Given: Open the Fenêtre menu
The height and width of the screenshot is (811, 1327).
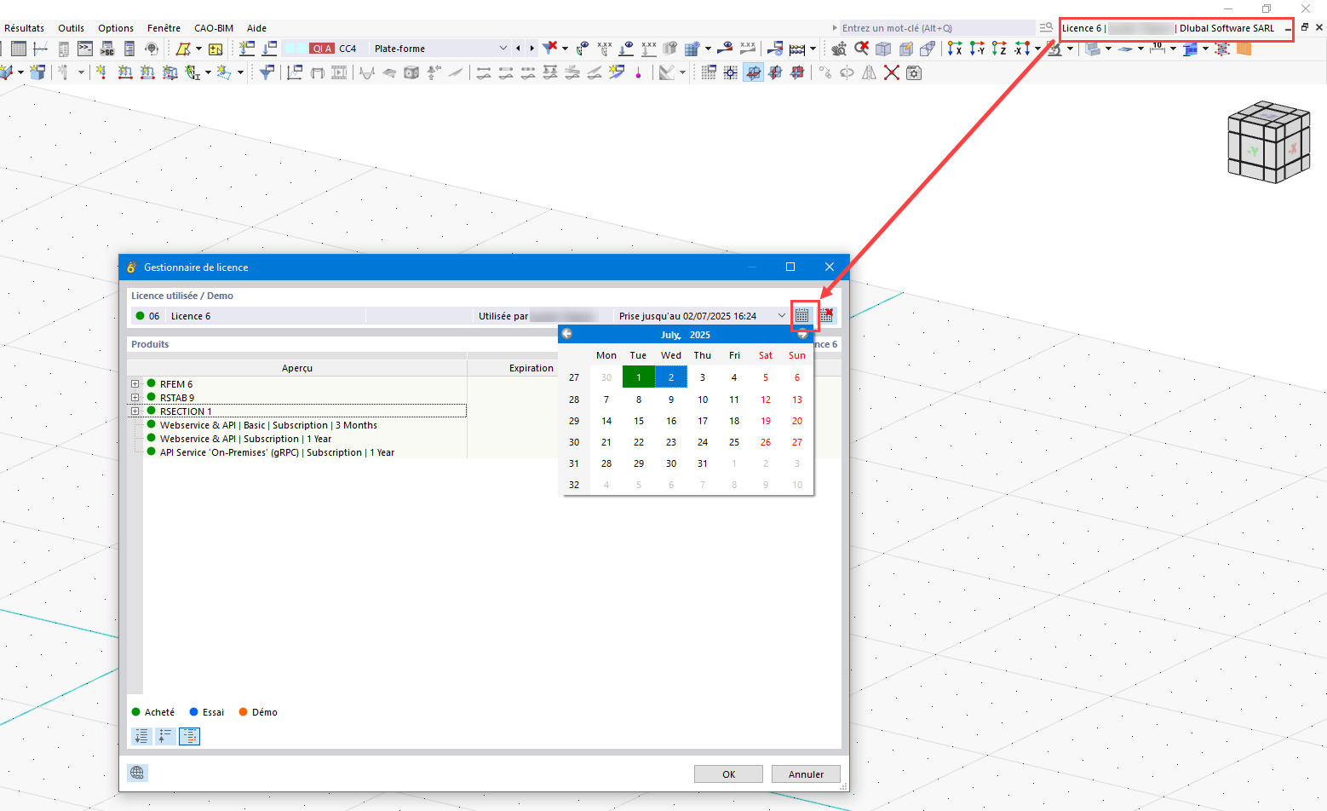Looking at the screenshot, I should pyautogui.click(x=164, y=28).
